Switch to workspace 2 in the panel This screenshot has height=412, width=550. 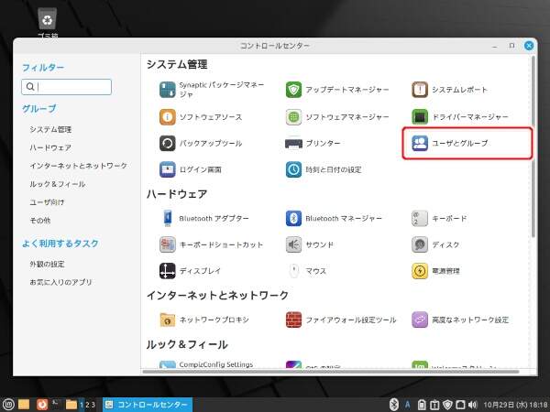tap(87, 405)
